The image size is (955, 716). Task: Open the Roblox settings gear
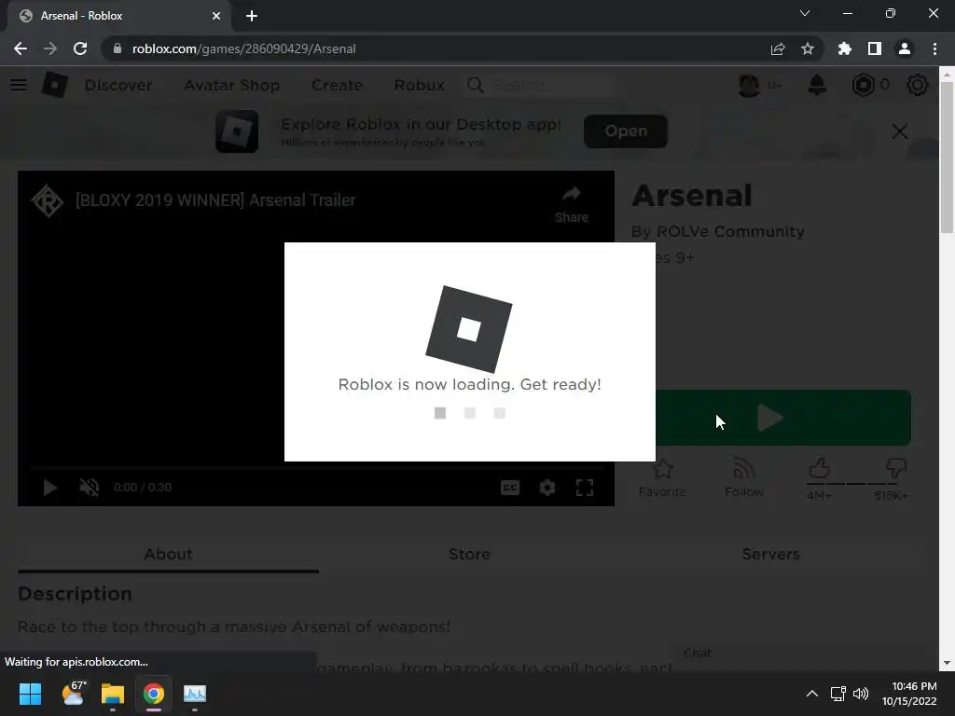pos(918,85)
